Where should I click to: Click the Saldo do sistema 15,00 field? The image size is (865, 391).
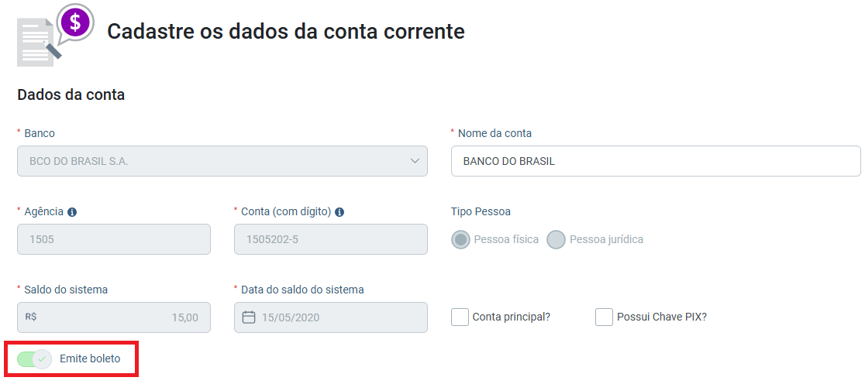pos(114,317)
